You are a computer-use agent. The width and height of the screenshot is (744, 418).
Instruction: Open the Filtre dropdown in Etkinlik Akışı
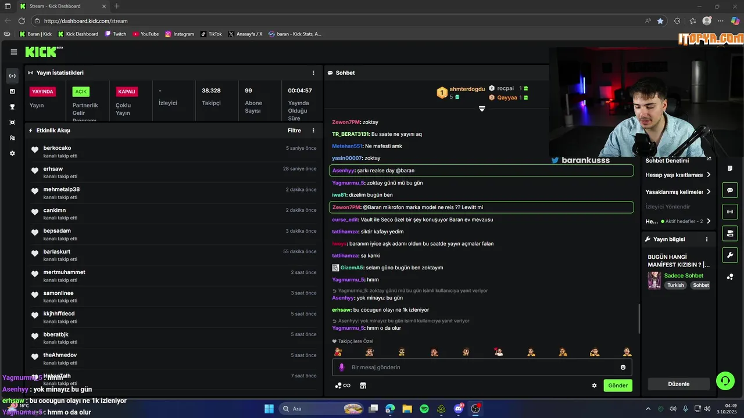(x=294, y=131)
